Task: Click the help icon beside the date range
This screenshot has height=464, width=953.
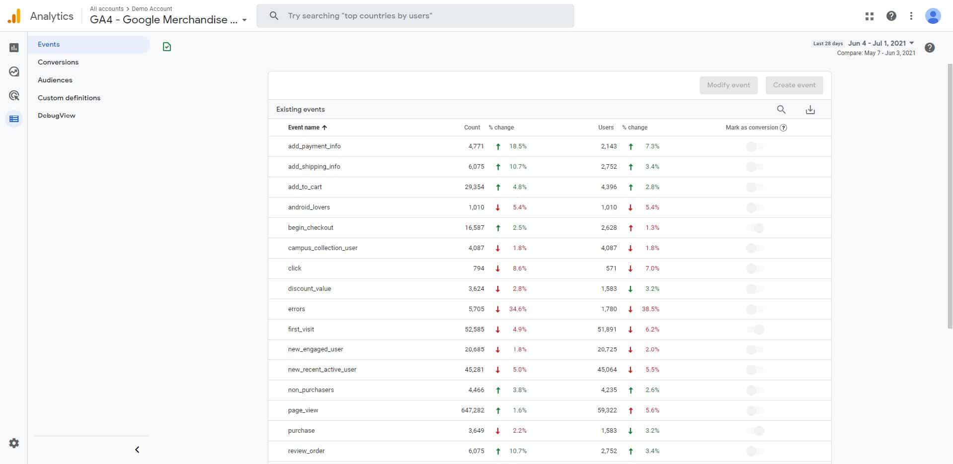Action: click(x=930, y=48)
